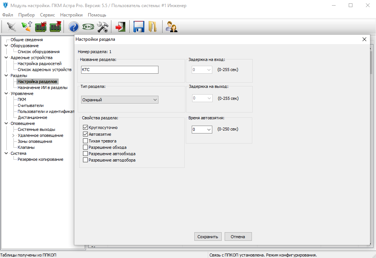Click the TEKO logo icon
The width and height of the screenshot is (376, 258).
(88, 27)
